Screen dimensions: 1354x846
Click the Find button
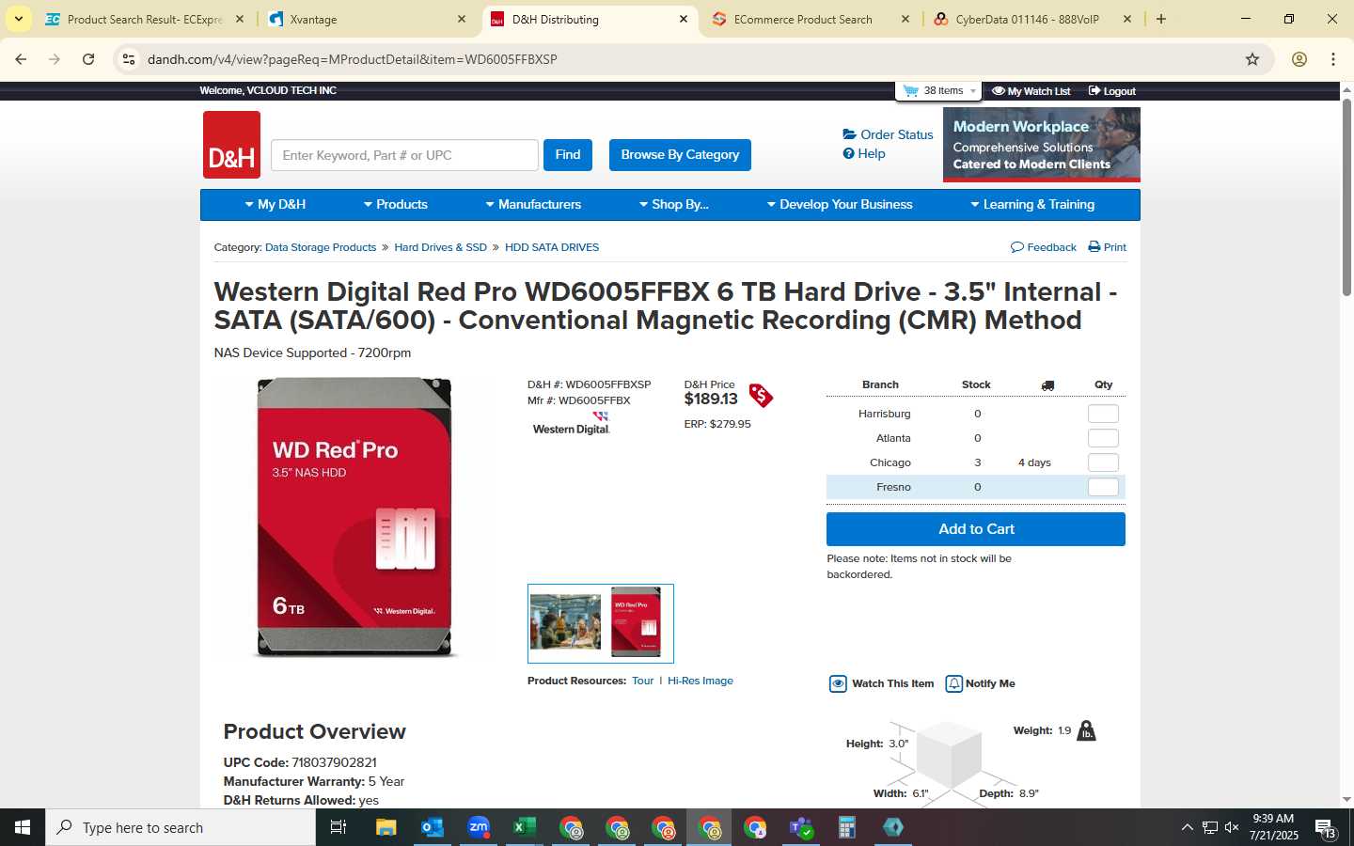568,155
